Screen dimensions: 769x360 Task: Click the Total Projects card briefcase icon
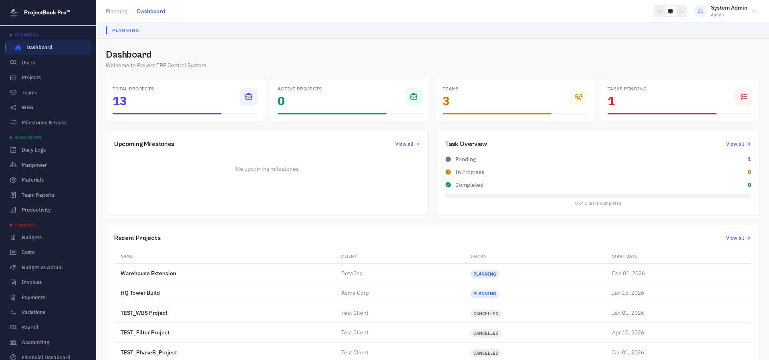tap(249, 97)
